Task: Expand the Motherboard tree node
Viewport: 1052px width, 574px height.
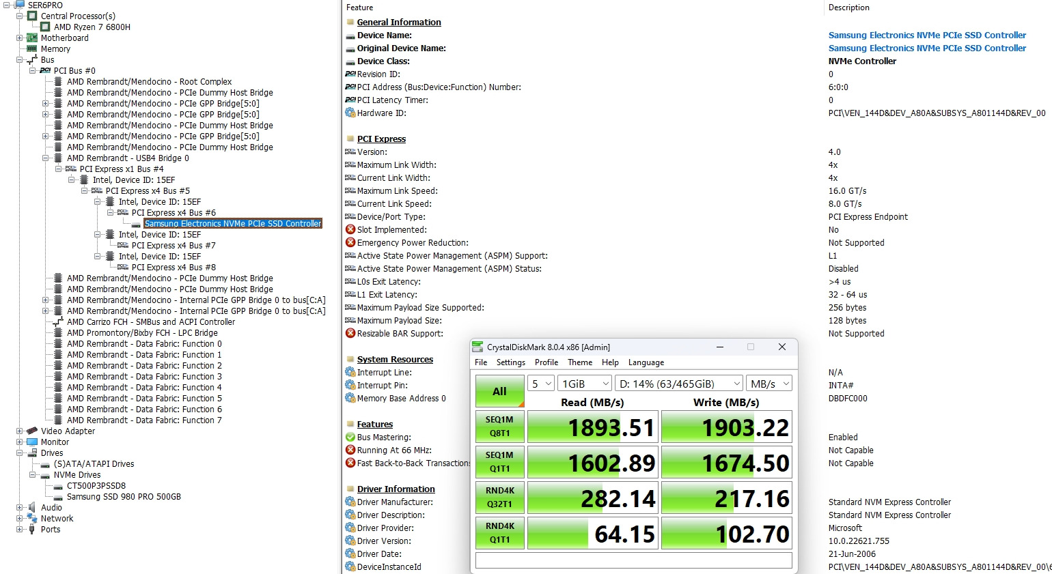Action: [19, 38]
